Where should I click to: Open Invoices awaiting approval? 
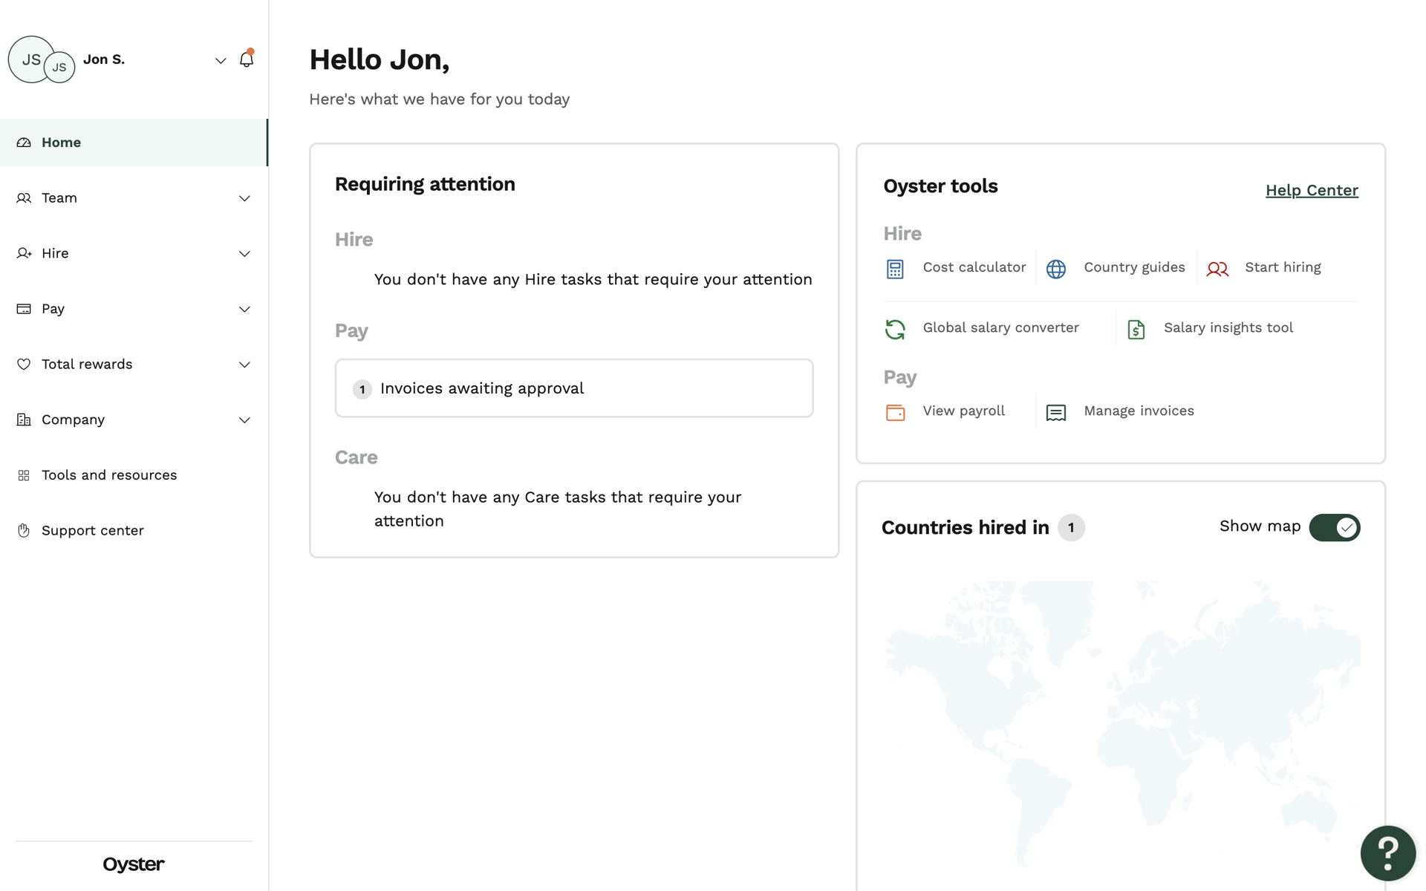574,388
